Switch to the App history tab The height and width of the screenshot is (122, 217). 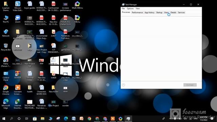click(149, 13)
